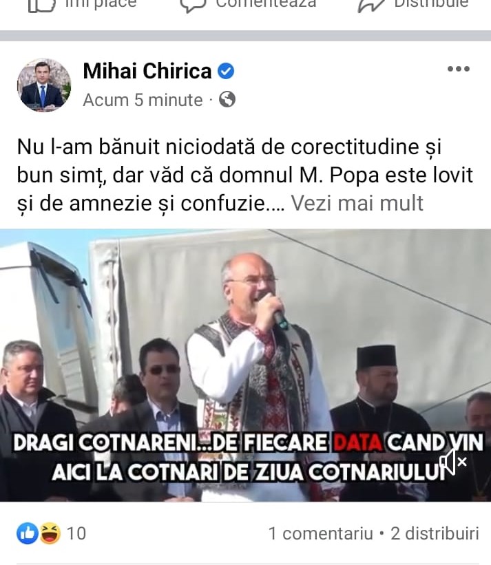Expand post text via Vezi mai mult

click(357, 203)
